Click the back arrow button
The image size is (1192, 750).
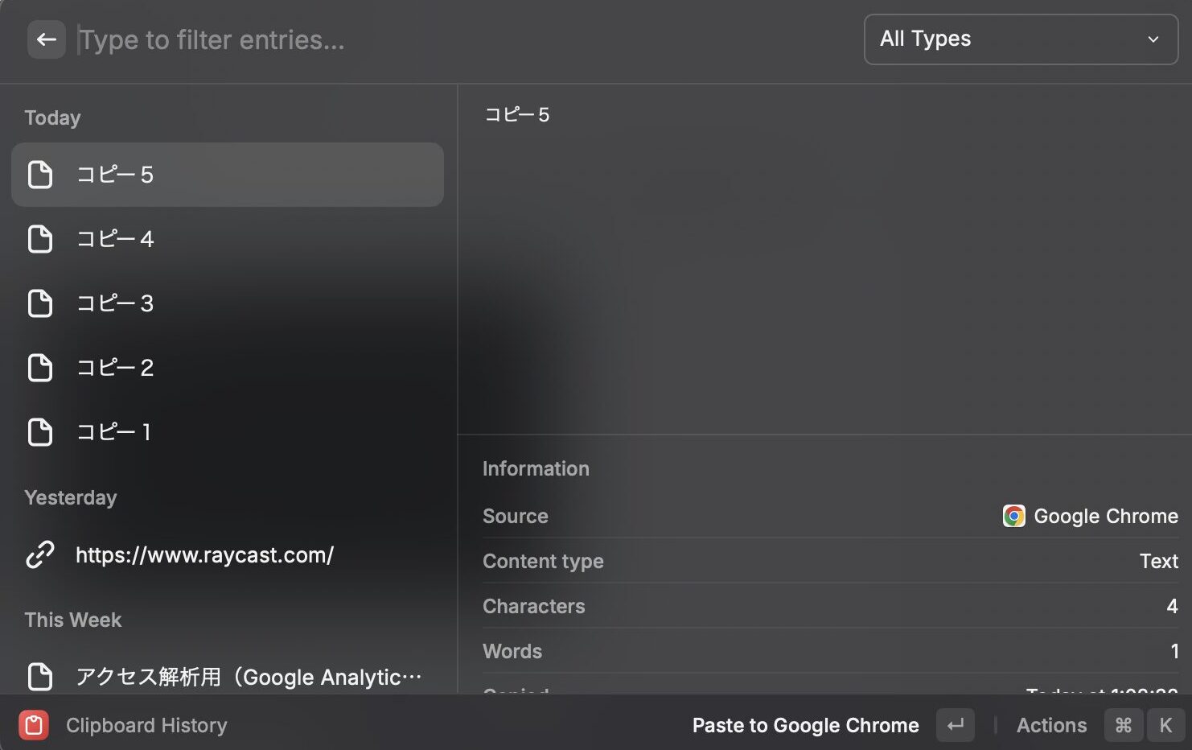tap(46, 39)
